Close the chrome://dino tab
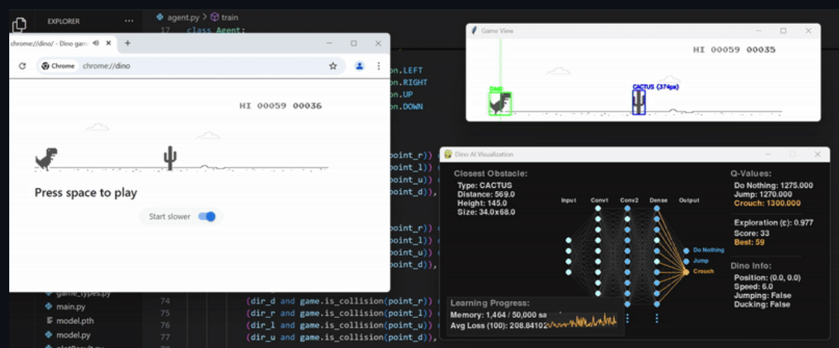This screenshot has width=839, height=348. (109, 43)
